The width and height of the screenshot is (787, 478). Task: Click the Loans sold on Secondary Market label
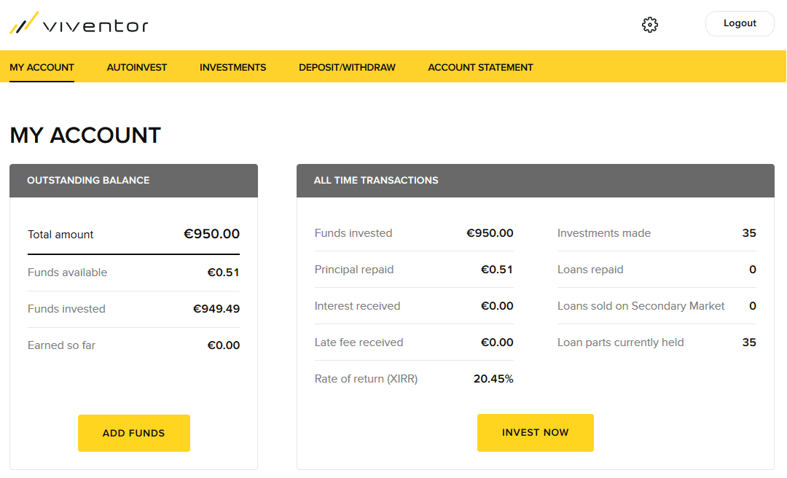pos(641,306)
